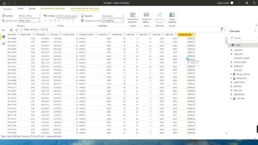Cancel the formula with the X icon
The width and height of the screenshot is (258, 145).
11,30
